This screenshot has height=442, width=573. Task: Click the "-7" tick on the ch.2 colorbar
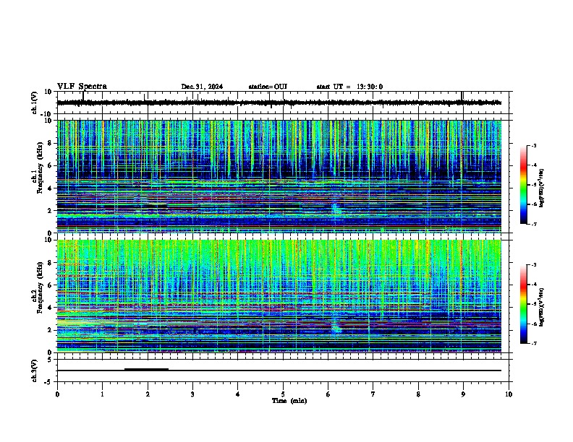click(x=534, y=344)
